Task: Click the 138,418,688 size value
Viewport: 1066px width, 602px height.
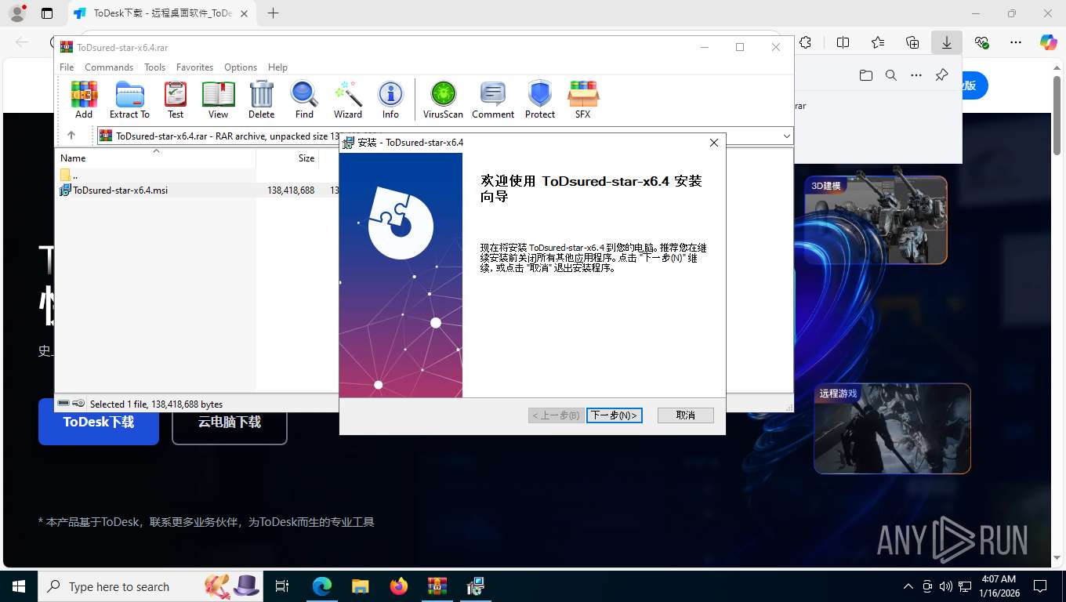Action: pos(291,190)
